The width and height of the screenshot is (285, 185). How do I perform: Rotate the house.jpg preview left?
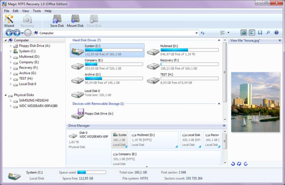click(233, 164)
